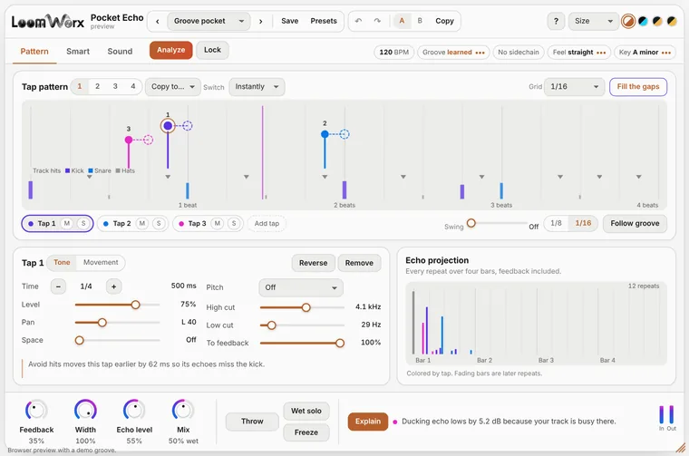
Task: Click the dashed ghost marker next to Tap 1
Action: tap(188, 126)
